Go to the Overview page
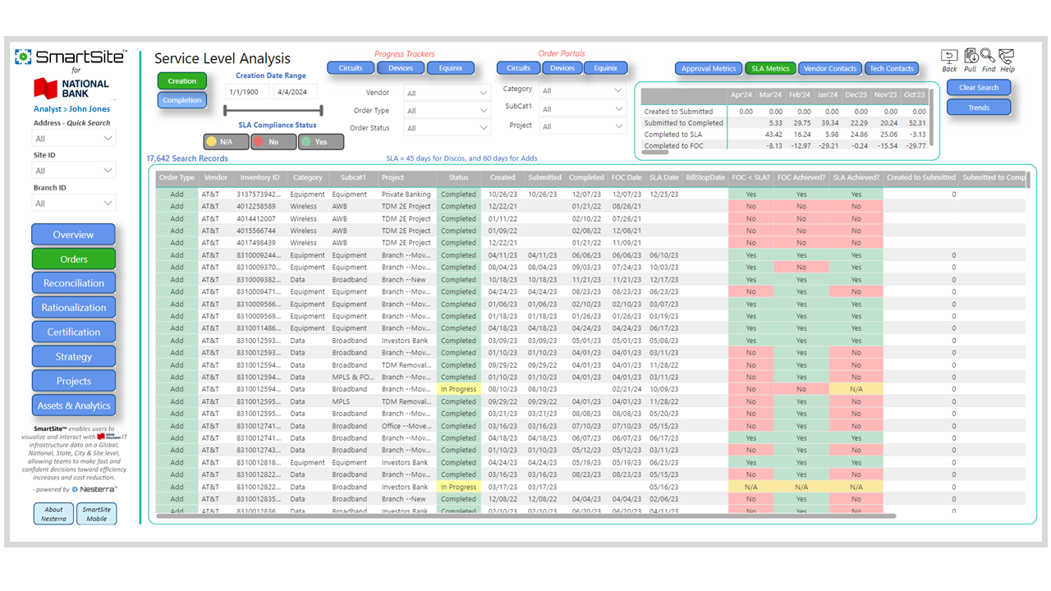The image size is (1051, 591). coord(73,235)
